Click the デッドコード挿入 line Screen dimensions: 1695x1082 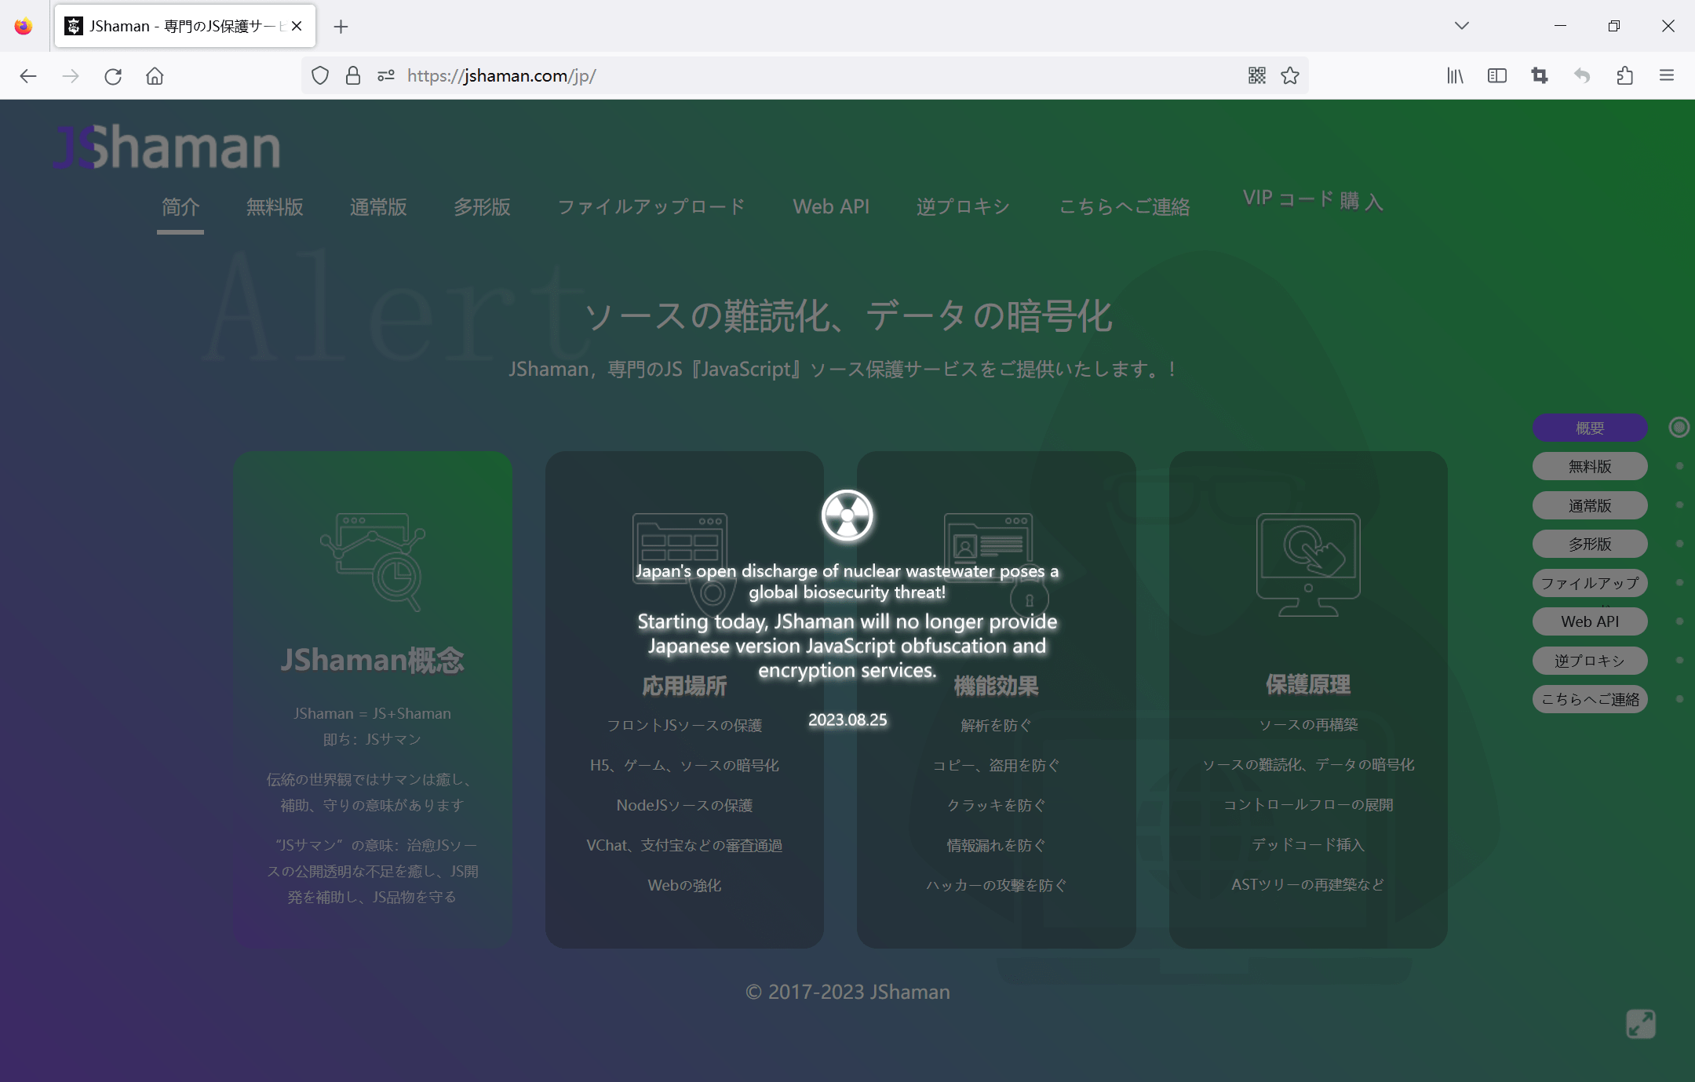(1308, 844)
